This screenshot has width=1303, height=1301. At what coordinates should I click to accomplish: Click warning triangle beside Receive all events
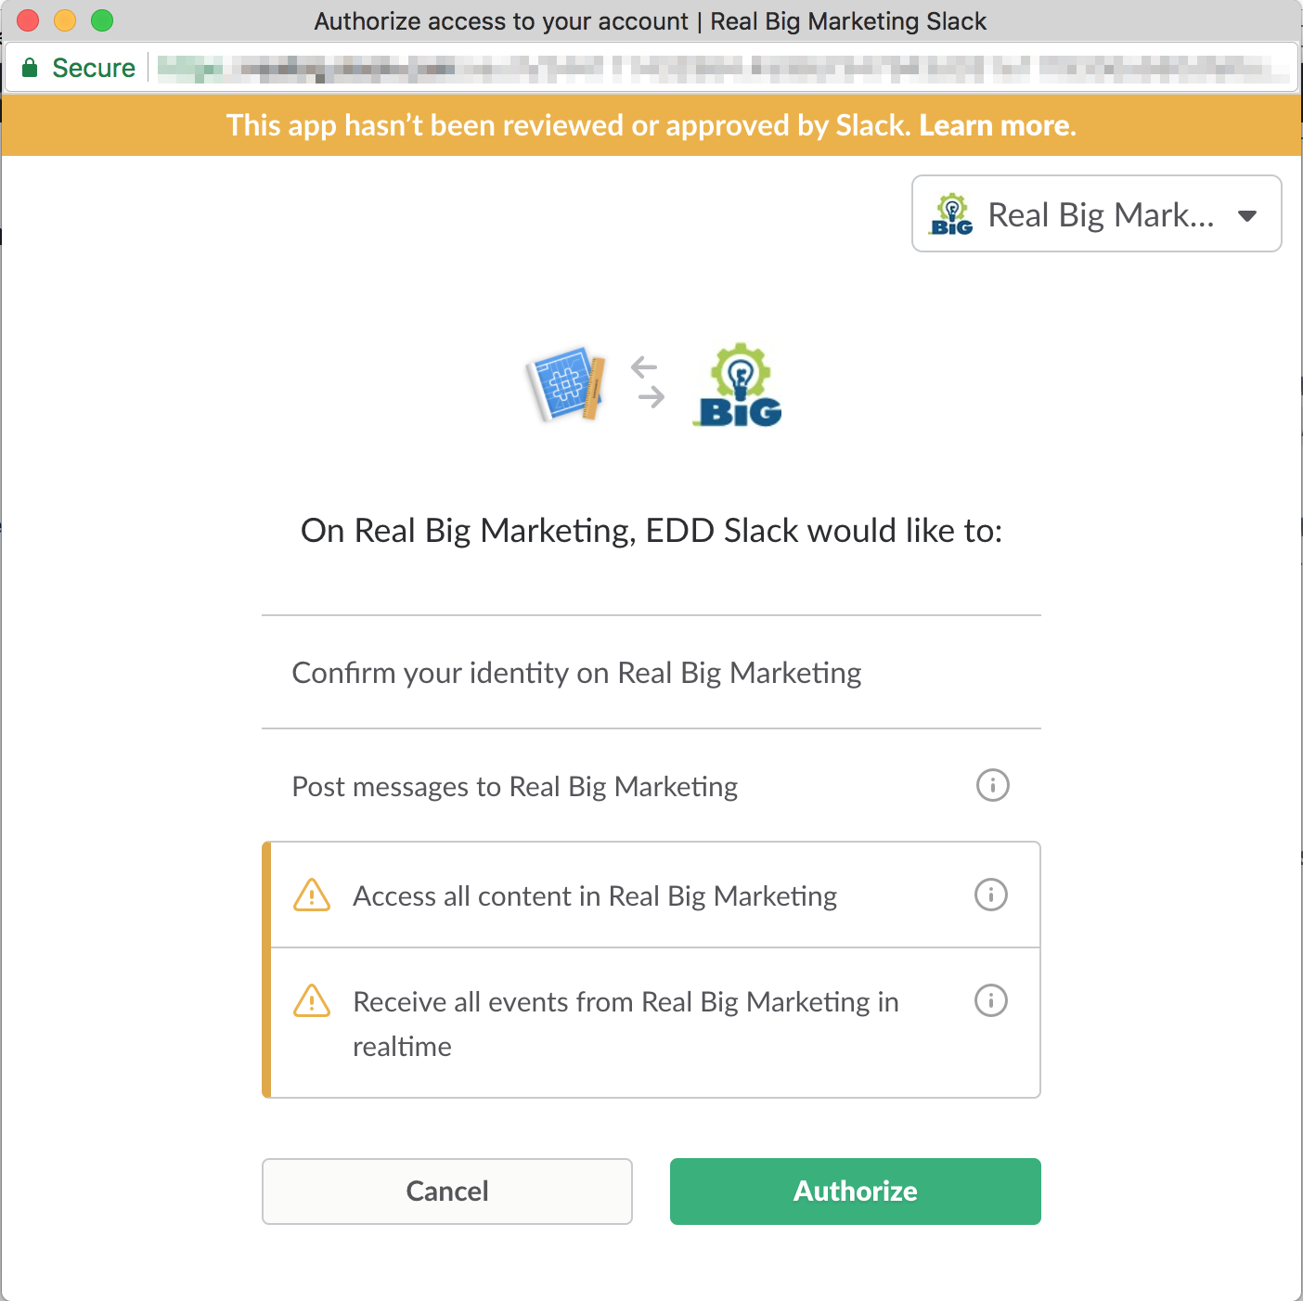312,1001
